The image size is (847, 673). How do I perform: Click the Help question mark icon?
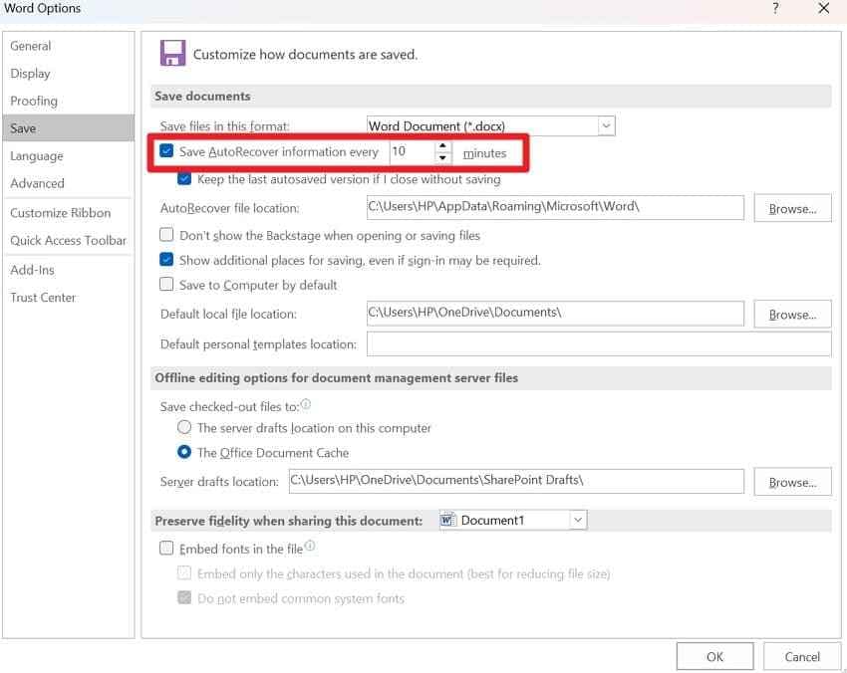click(775, 8)
